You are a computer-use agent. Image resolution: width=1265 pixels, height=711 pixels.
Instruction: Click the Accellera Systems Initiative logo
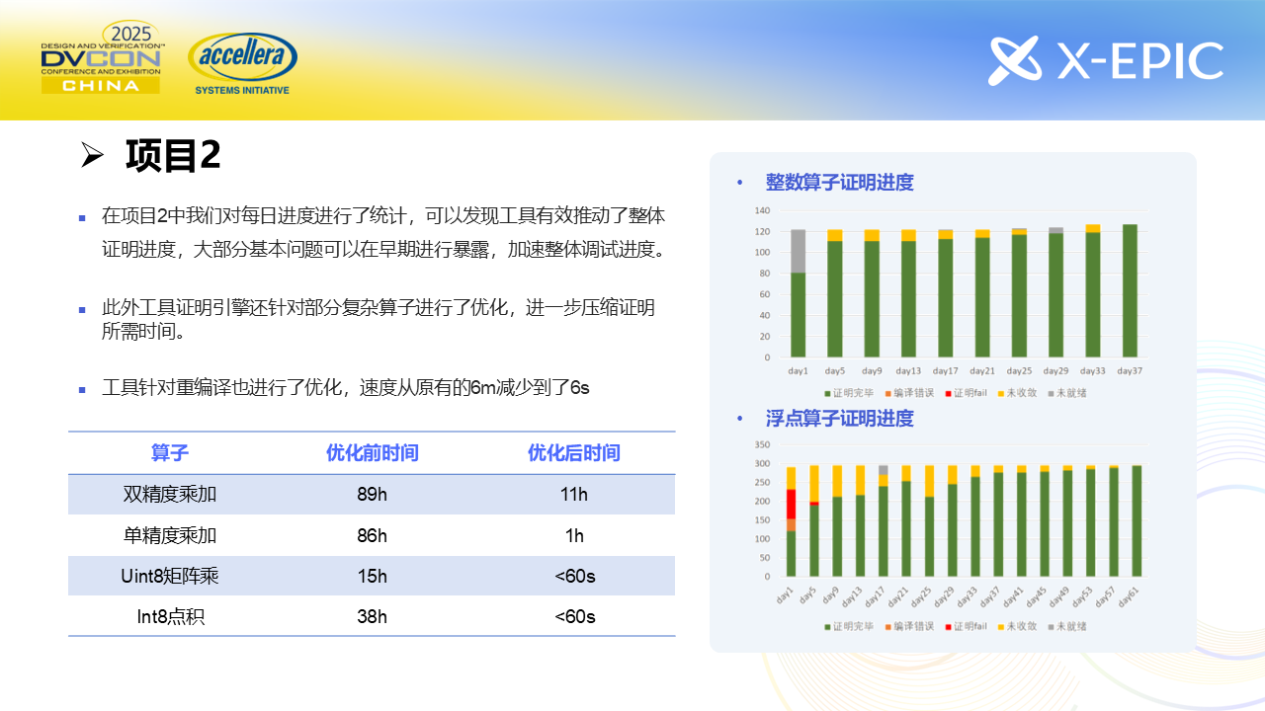pos(242,63)
